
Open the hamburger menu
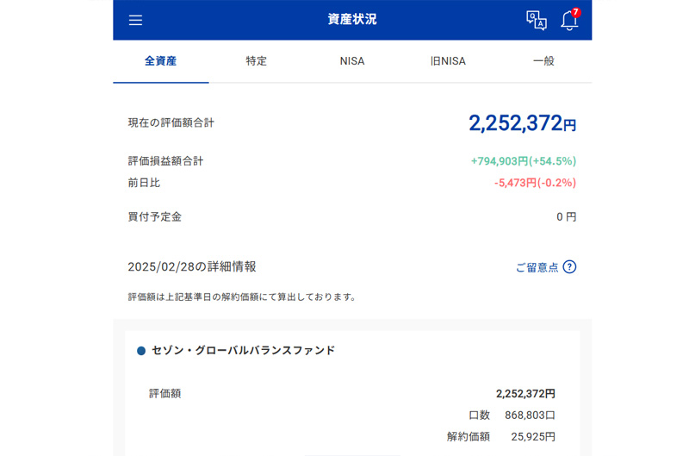(x=135, y=20)
